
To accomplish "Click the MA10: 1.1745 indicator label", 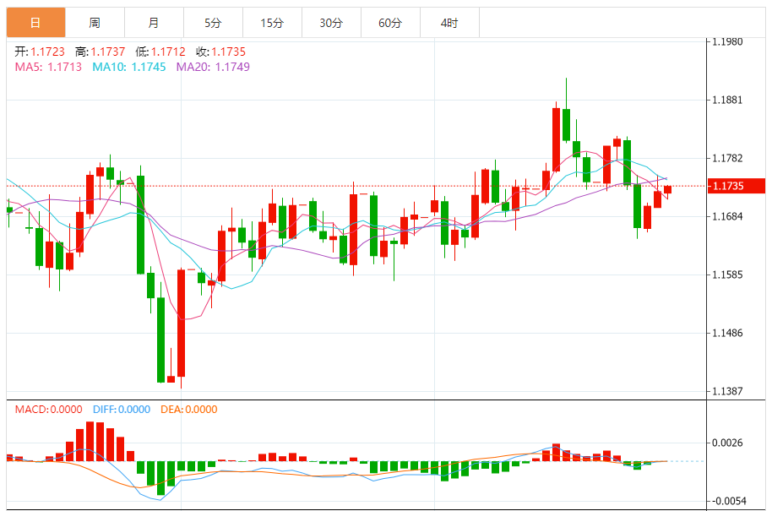I will point(129,67).
